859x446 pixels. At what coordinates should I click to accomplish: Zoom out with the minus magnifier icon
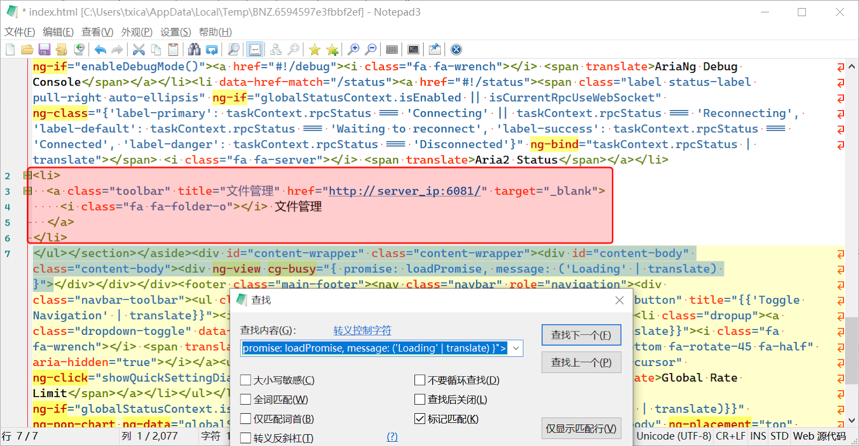point(370,50)
